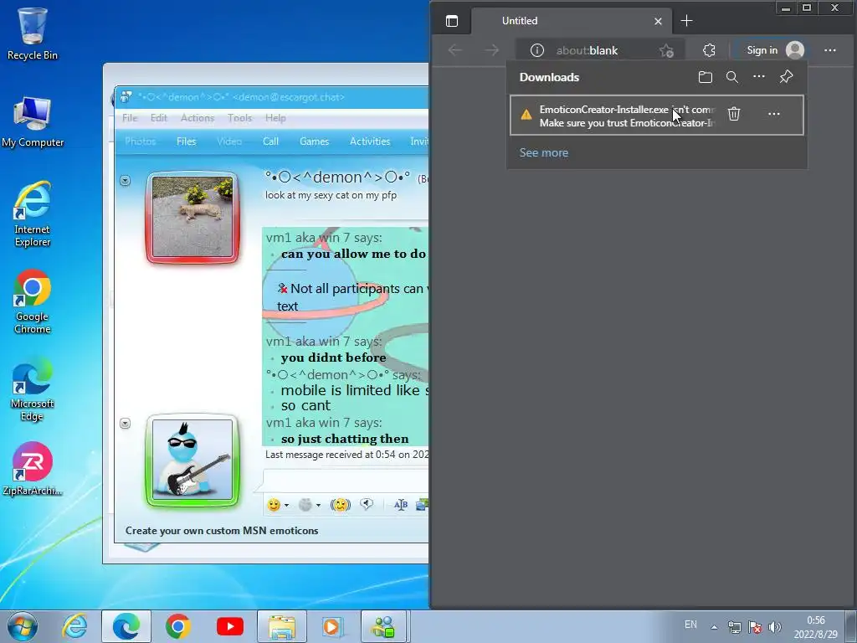Click Video in the chat toolbar

click(229, 141)
